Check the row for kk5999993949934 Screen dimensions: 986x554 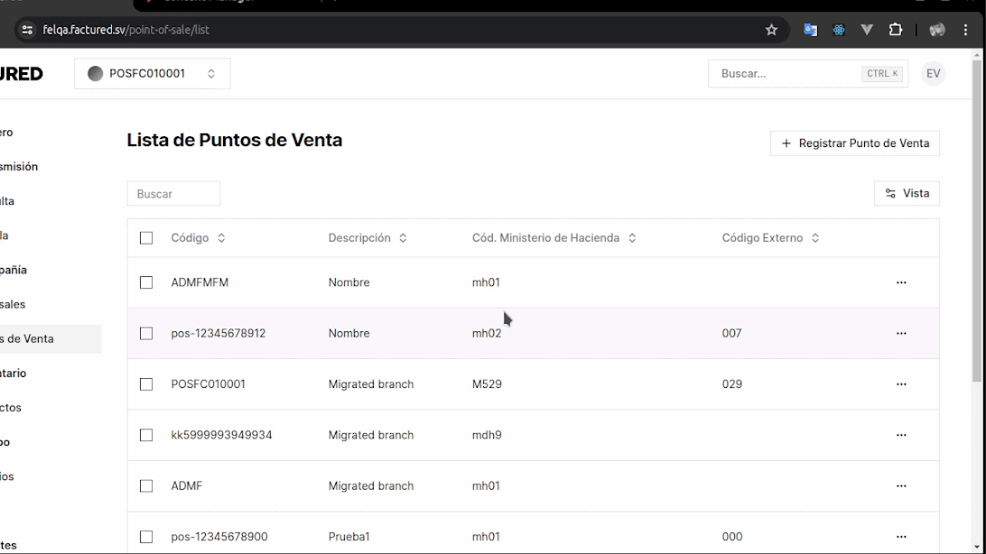(x=147, y=435)
